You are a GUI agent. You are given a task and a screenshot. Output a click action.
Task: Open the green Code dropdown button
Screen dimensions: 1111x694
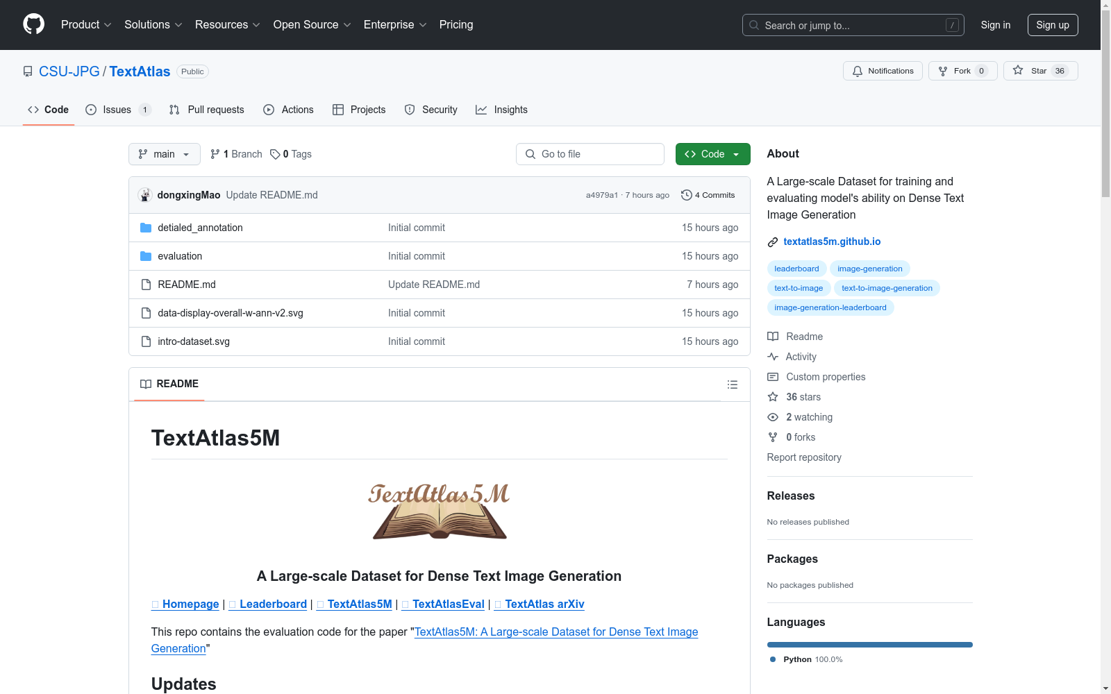point(712,154)
